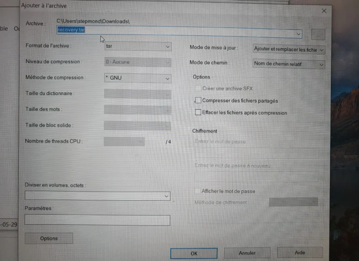Open the Mode de mise à jour dropdown
The image size is (359, 261).
coord(289,49)
